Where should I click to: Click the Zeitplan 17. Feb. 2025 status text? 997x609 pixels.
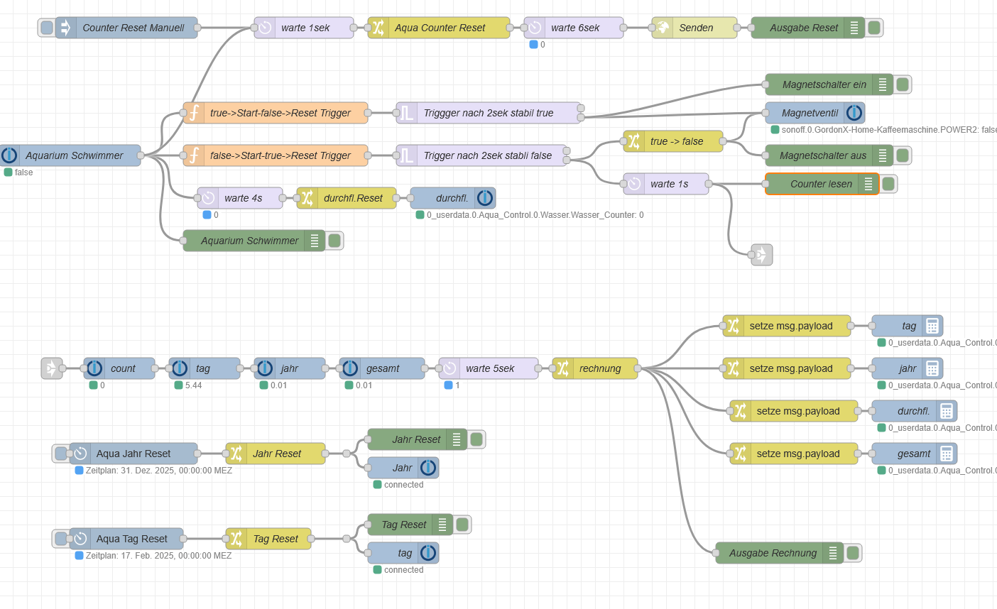coord(159,556)
